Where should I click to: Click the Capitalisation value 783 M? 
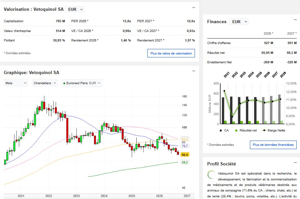[x=61, y=21]
